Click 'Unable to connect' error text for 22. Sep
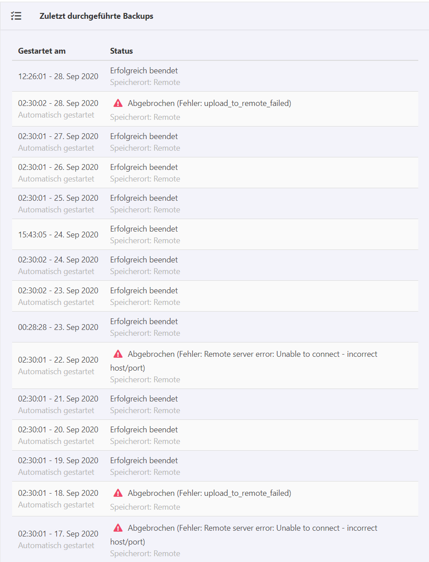 coord(308,354)
